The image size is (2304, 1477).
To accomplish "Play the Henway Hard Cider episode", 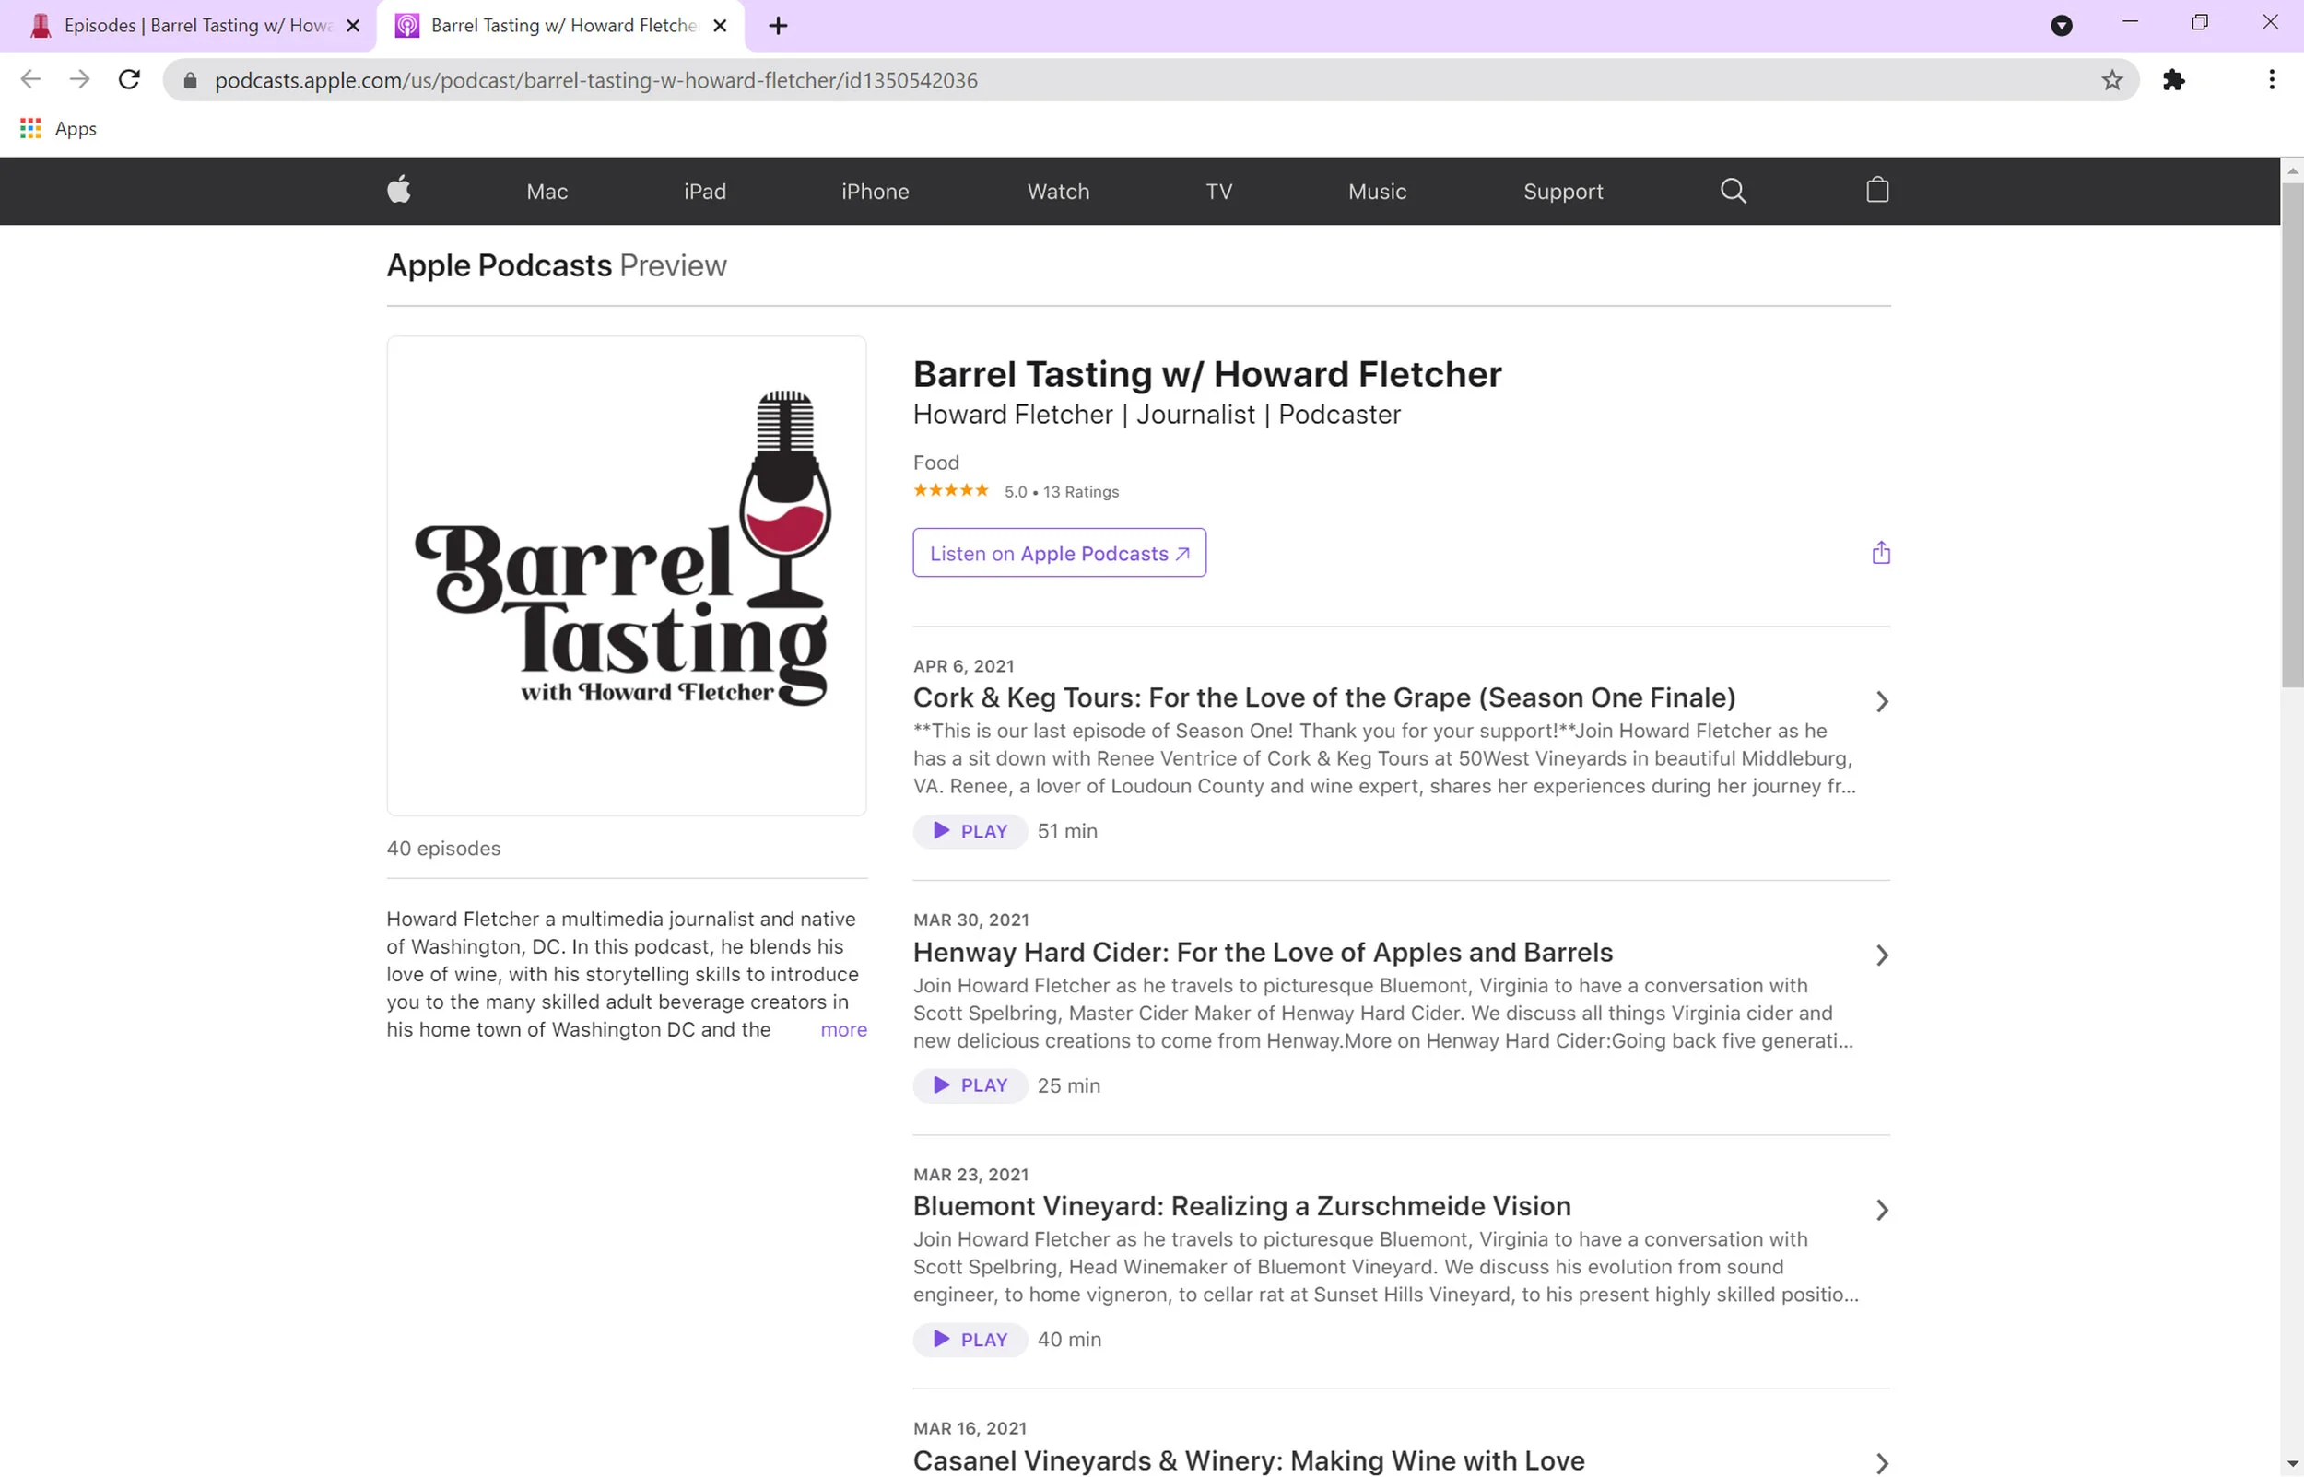I will [x=970, y=1085].
